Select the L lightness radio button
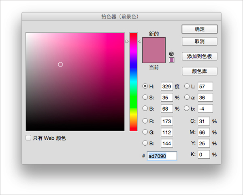This screenshot has height=195, width=243. coord(187,86)
